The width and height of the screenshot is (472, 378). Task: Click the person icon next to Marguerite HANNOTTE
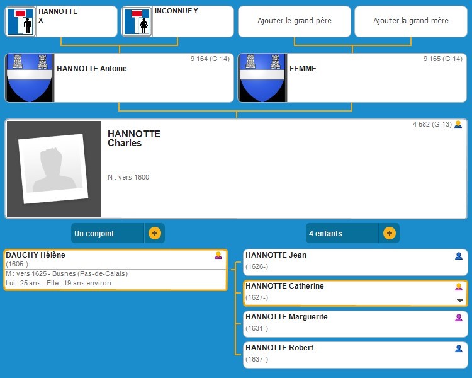[459, 318]
